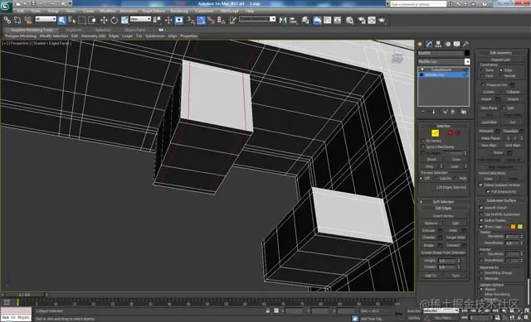Image resolution: width=531 pixels, height=322 pixels.
Task: Toggle Keyboard Shortcut Override icon
Action: pos(179,20)
